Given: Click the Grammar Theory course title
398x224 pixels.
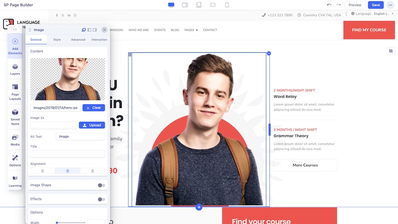Looking at the screenshot, I should pos(291,136).
